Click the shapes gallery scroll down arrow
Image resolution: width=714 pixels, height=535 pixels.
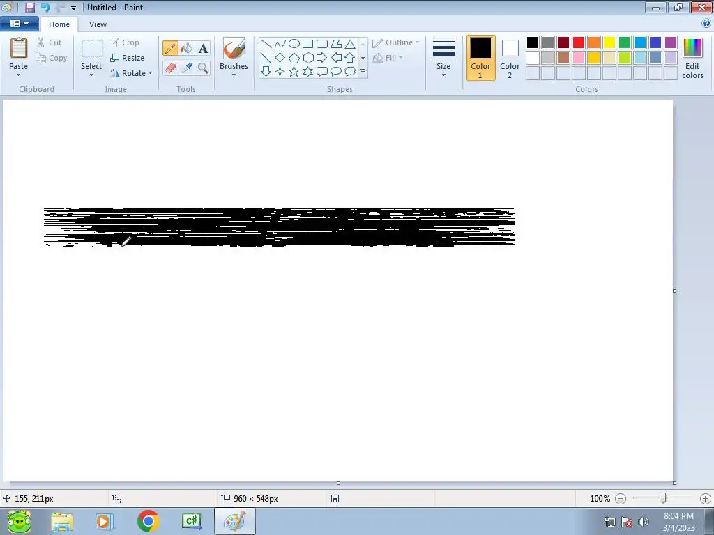pyautogui.click(x=363, y=58)
